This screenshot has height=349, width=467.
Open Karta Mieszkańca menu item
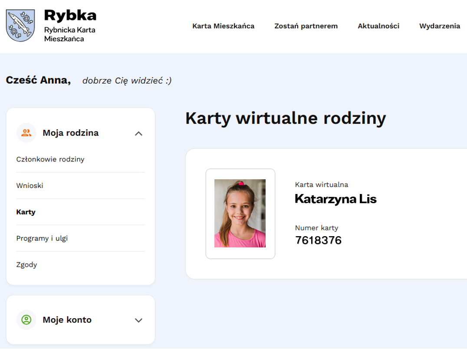[x=224, y=26]
